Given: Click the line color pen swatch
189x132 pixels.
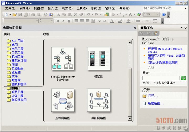Looking at the screenshot, I should pyautogui.click(x=120, y=21).
